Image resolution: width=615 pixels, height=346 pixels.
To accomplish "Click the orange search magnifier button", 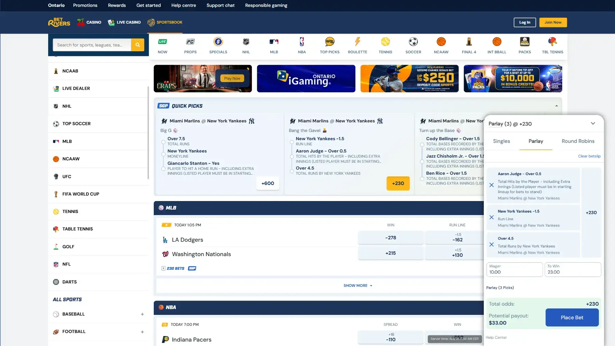I will [x=138, y=45].
